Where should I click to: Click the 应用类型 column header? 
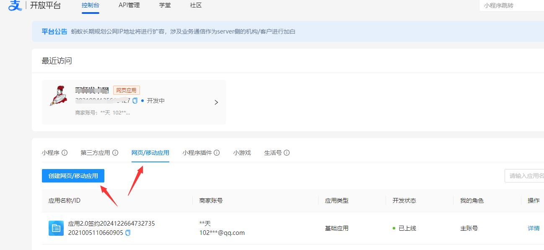coord(337,201)
